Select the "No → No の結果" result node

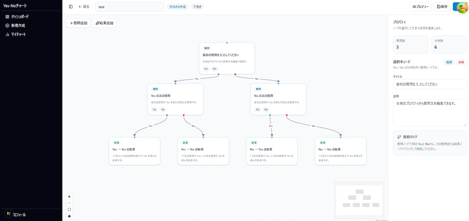(341, 151)
